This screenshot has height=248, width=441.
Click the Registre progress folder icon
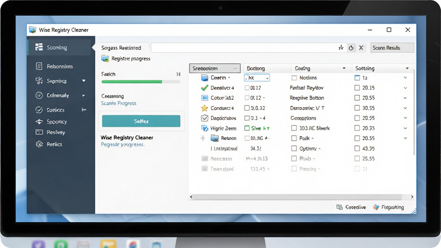coord(105,59)
